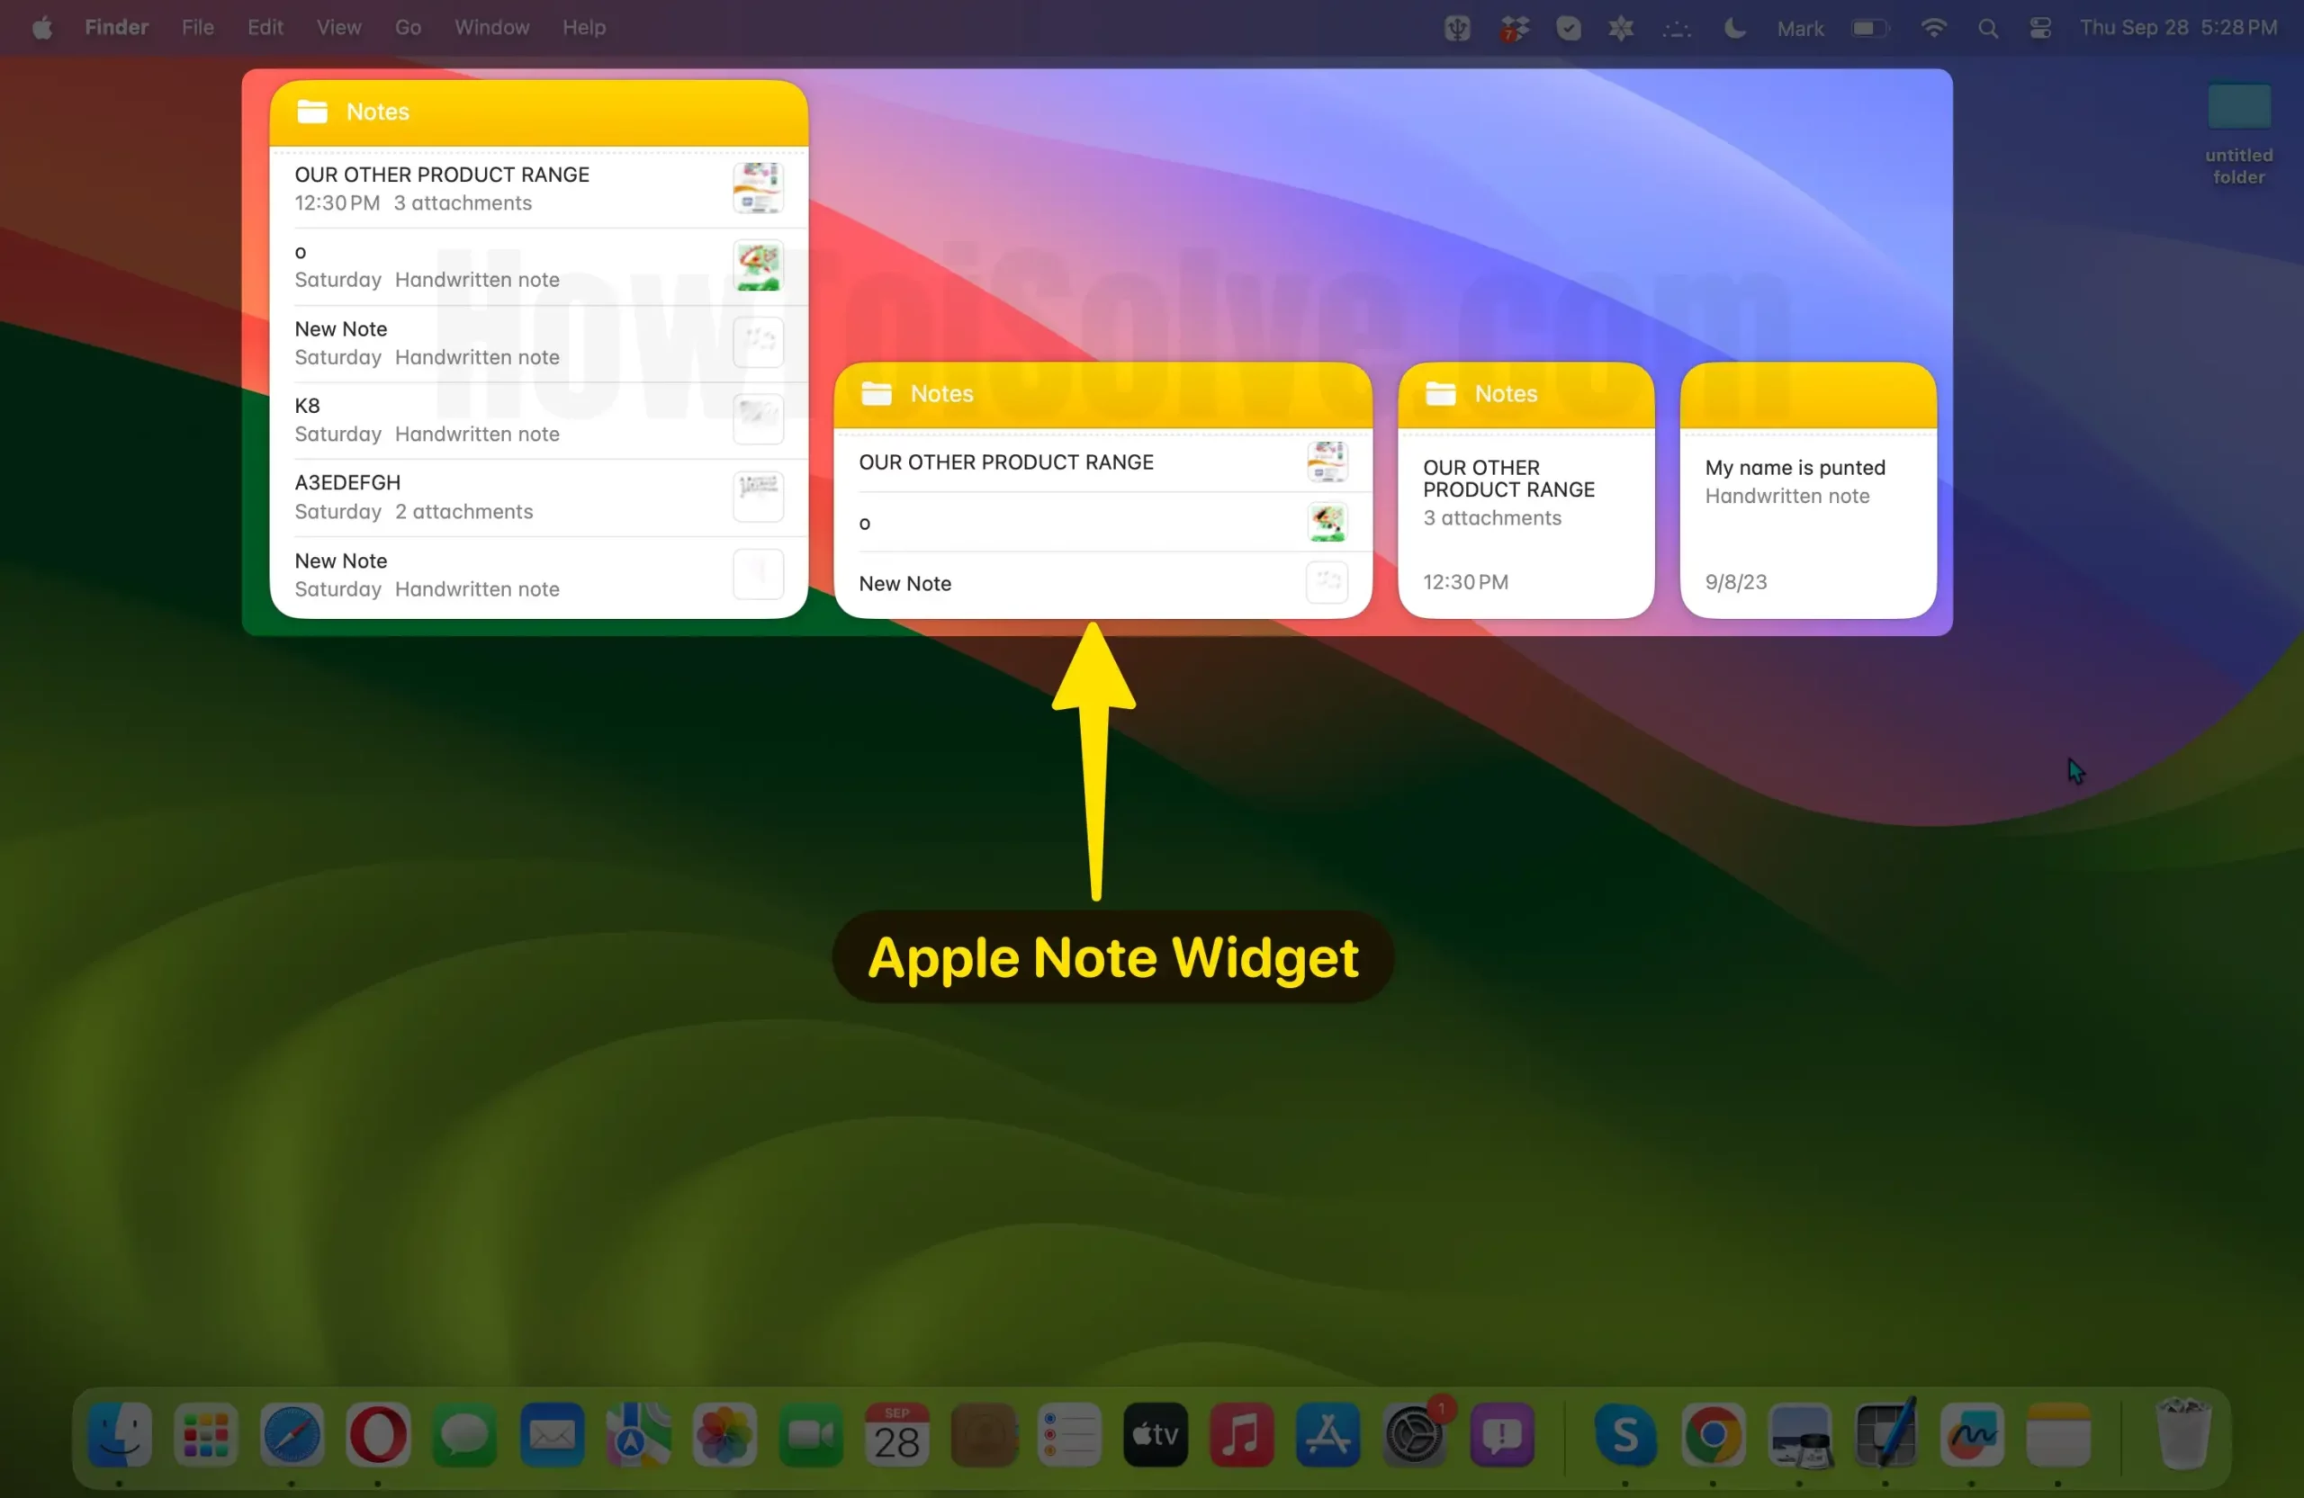
Task: Open Trash from the Dock
Action: (x=2183, y=1434)
